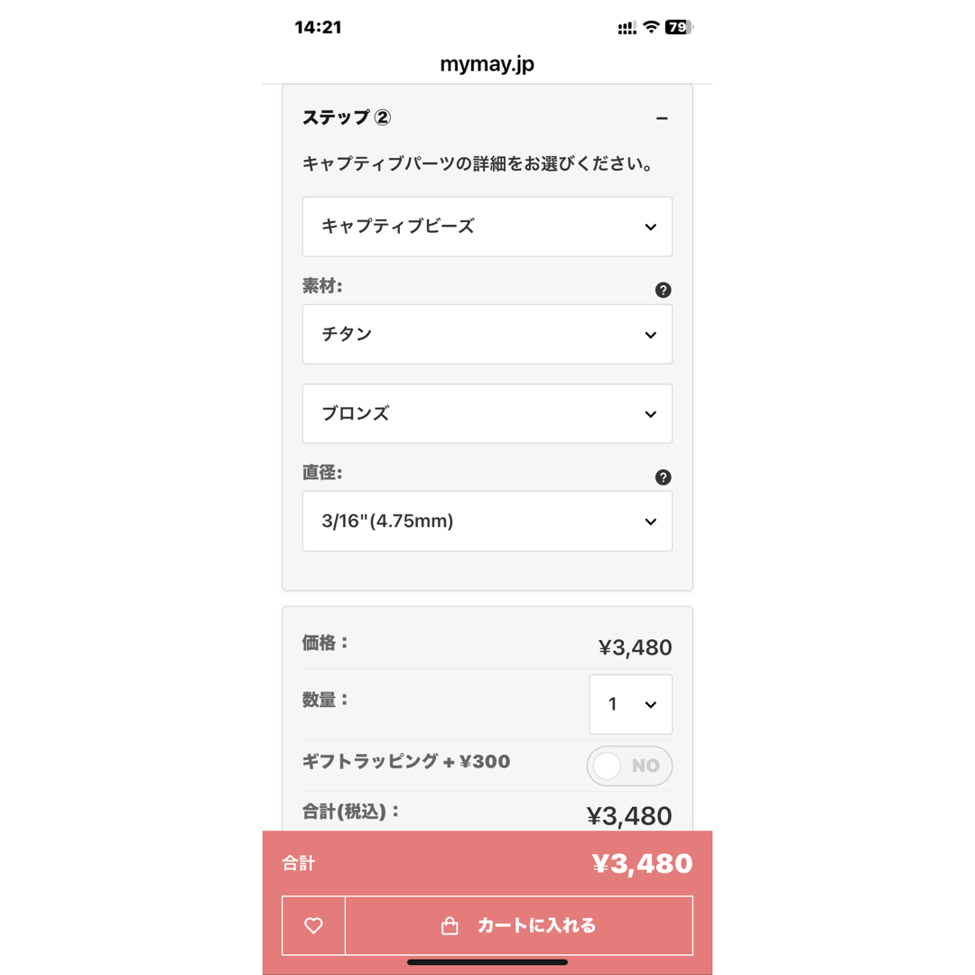Viewport: 975px width, 975px height.
Task: Tap the Wi-Fi icon in status bar
Action: [x=651, y=27]
